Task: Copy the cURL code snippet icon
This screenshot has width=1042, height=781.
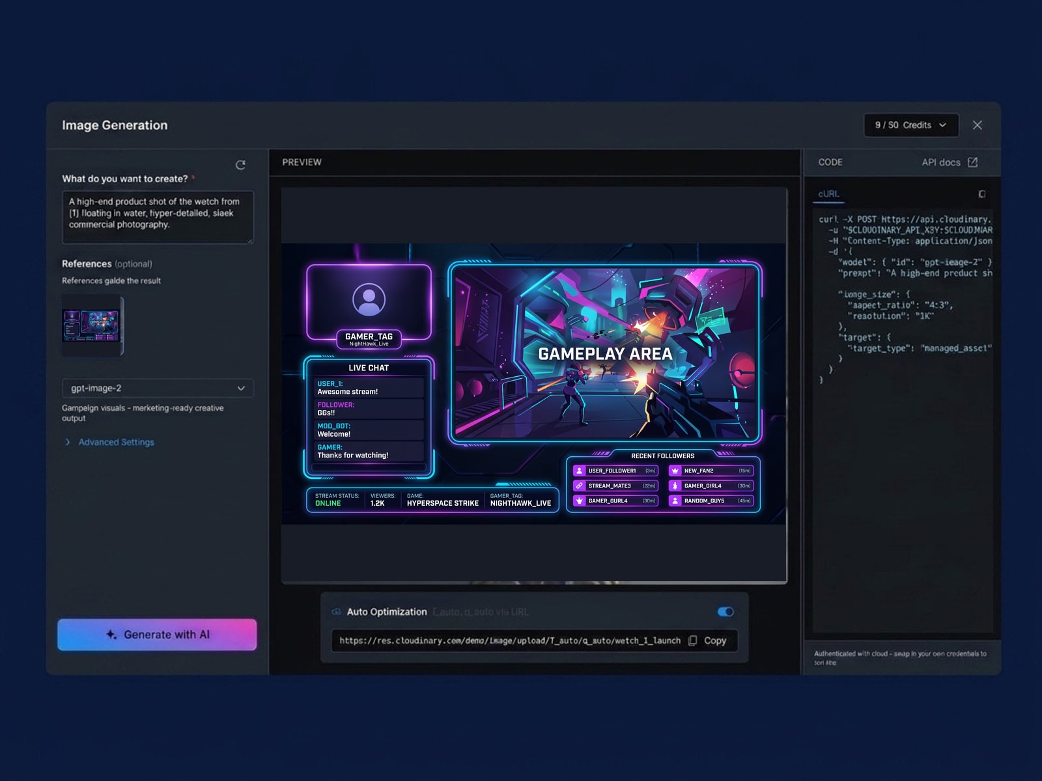Action: click(x=981, y=194)
